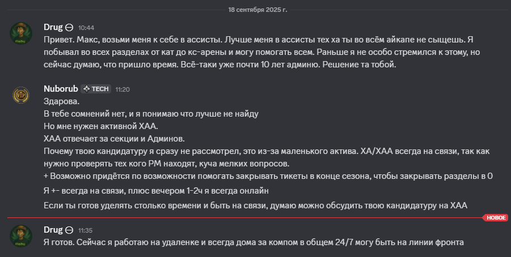Image resolution: width=511 pixels, height=257 pixels.
Task: Click the status icon beside Drug at 11:35
Action: (69, 230)
